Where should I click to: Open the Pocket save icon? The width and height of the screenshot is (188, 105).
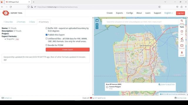point(177,7)
